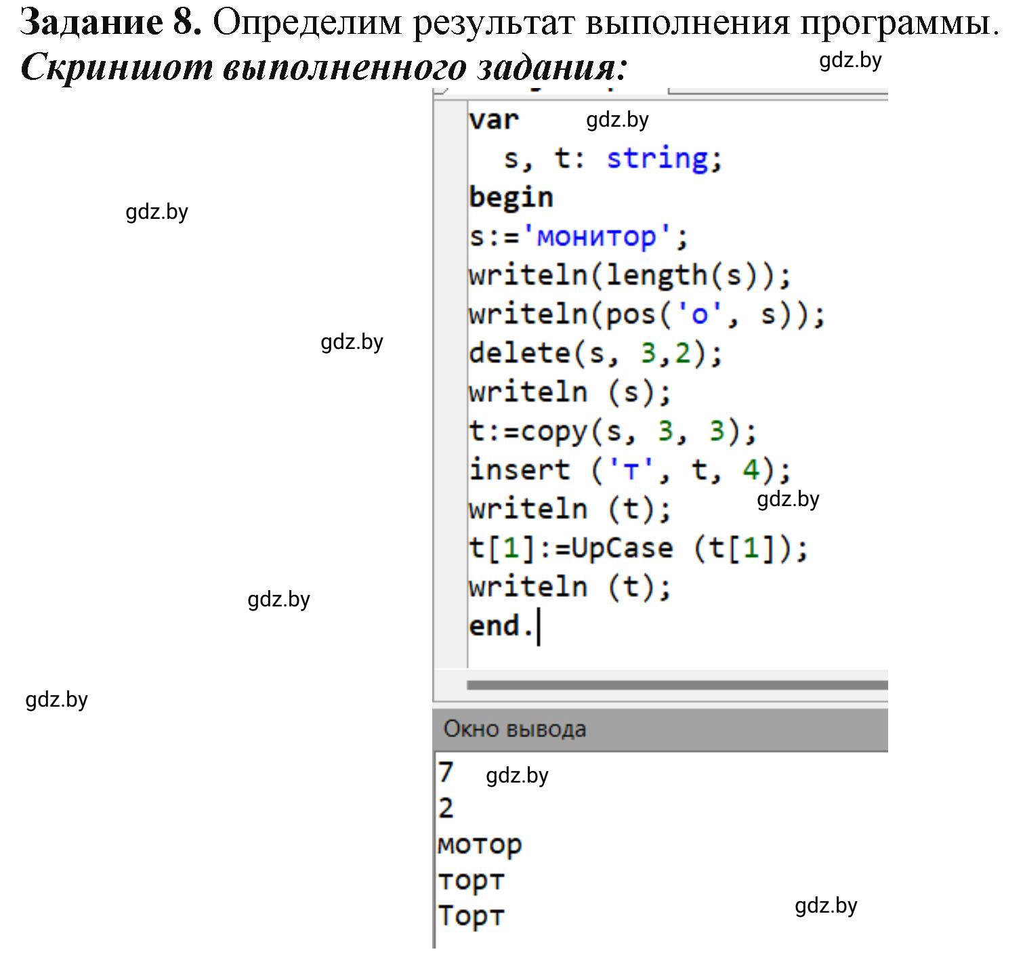The image size is (1027, 977).
Task: Click the horizontal scrollbar below the code
Action: [x=677, y=685]
